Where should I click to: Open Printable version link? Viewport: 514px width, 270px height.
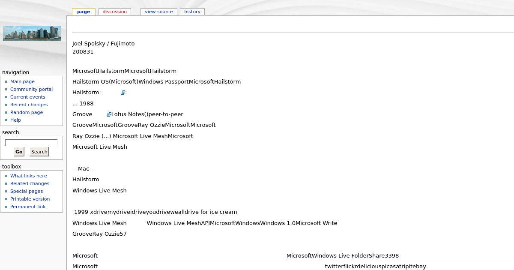30,199
